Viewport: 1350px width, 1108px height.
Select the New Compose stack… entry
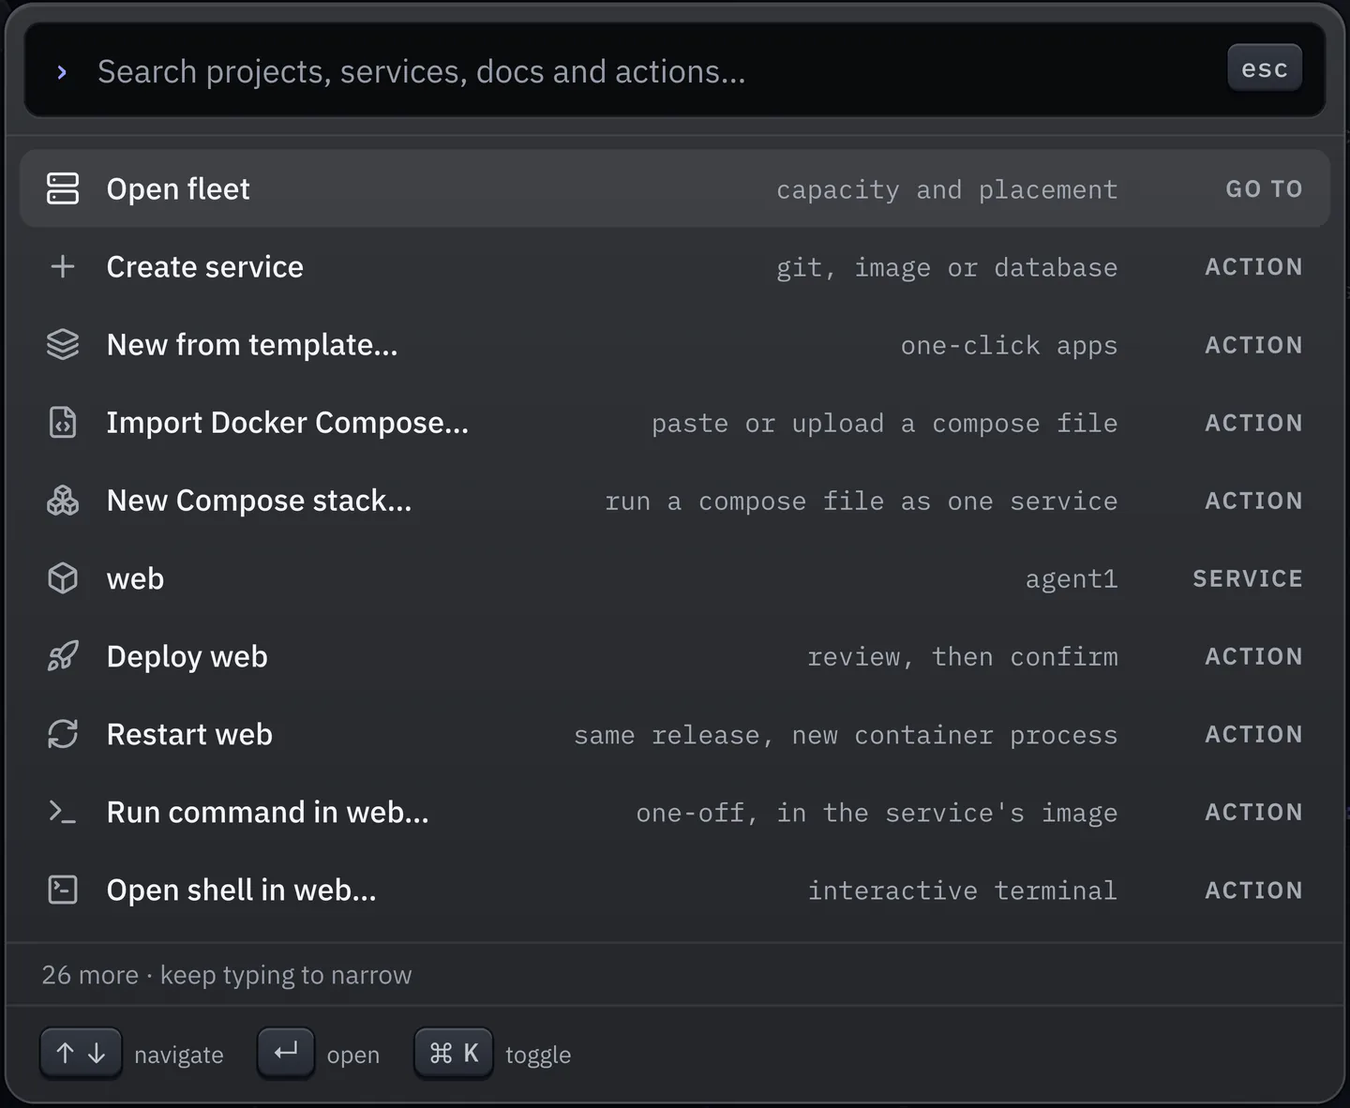(x=675, y=500)
